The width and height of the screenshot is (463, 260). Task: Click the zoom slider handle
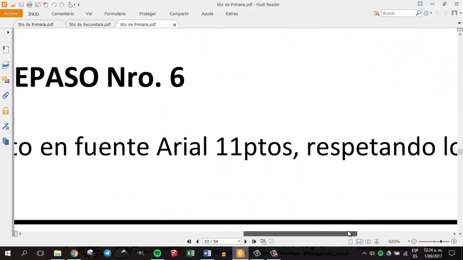pyautogui.click(x=441, y=242)
